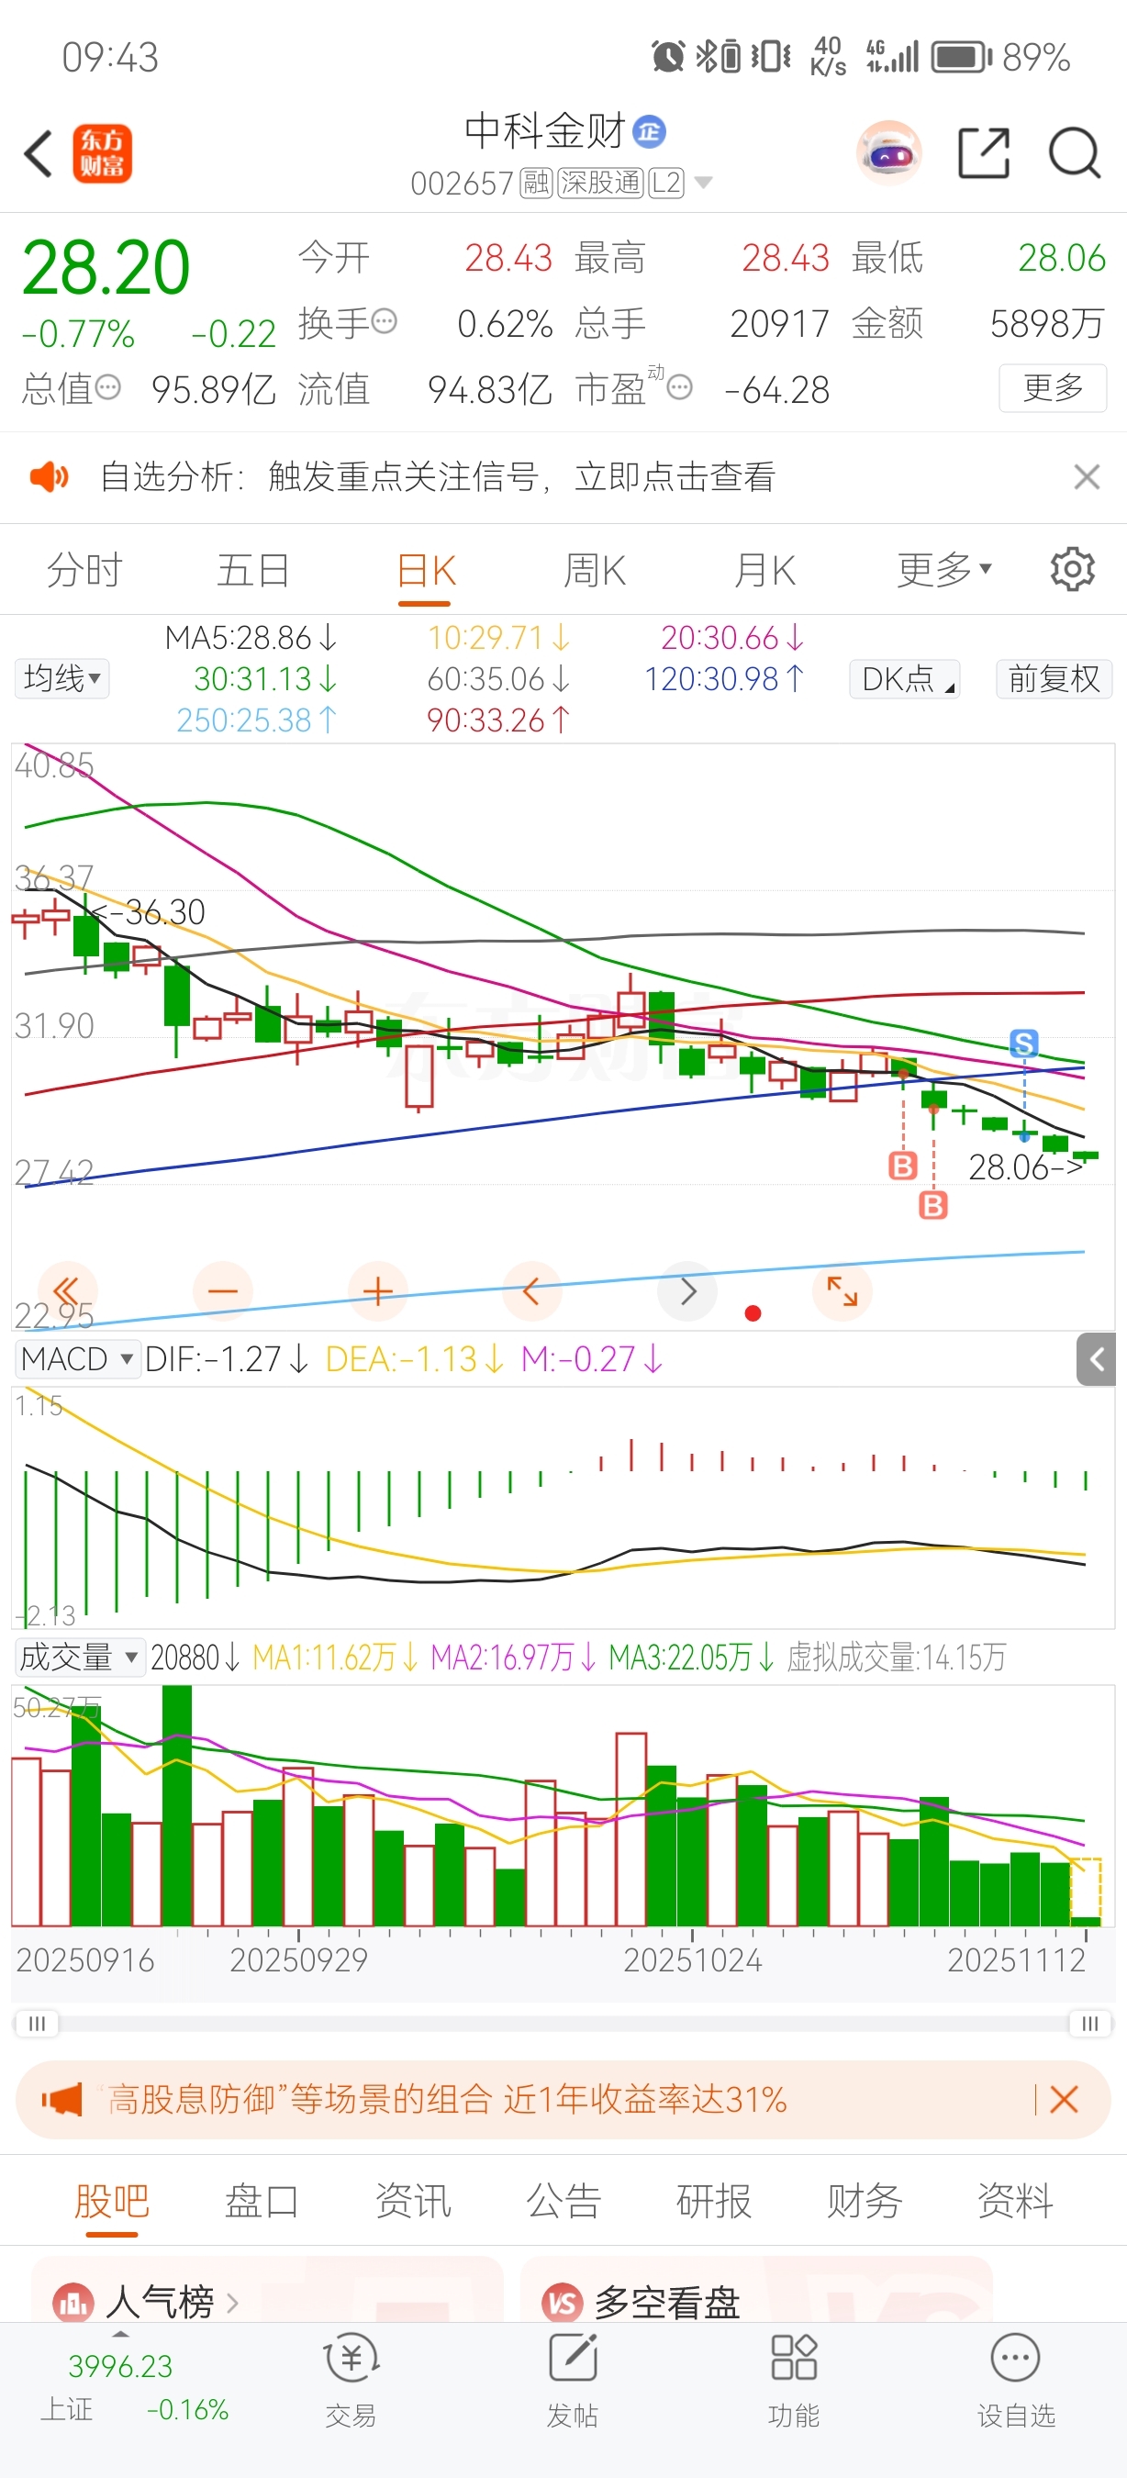Image resolution: width=1127 pixels, height=2478 pixels.
Task: Tap the 深股通 tag
Action: 600,183
